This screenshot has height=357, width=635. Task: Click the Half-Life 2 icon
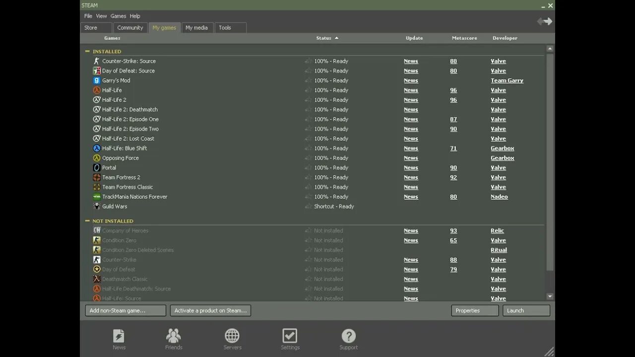point(97,100)
